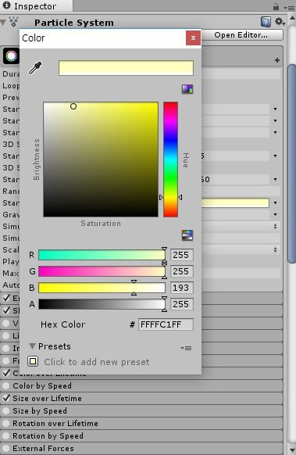Click the new preset swatch box

(x=33, y=361)
